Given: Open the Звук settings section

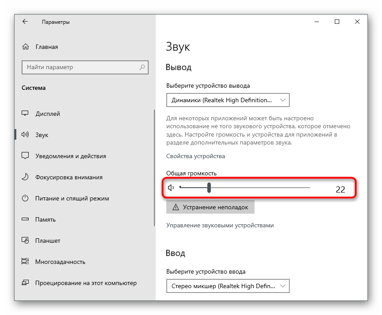Looking at the screenshot, I should point(42,135).
